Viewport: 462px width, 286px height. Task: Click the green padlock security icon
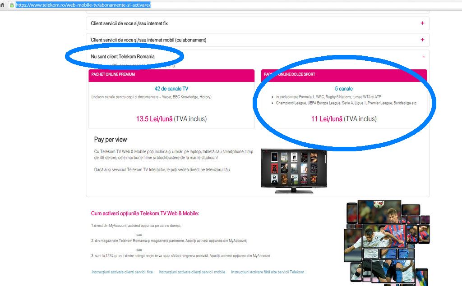coord(12,5)
